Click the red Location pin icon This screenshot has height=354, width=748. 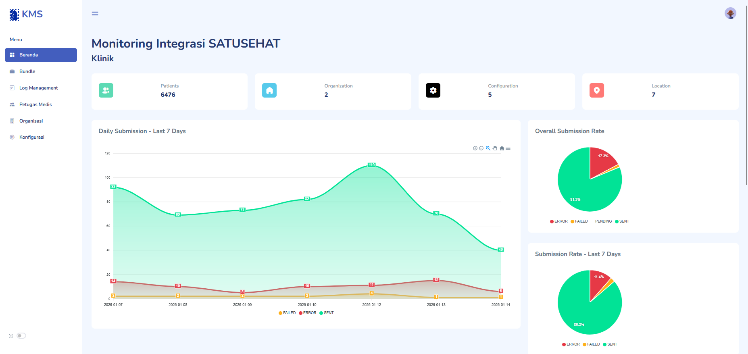pos(597,90)
